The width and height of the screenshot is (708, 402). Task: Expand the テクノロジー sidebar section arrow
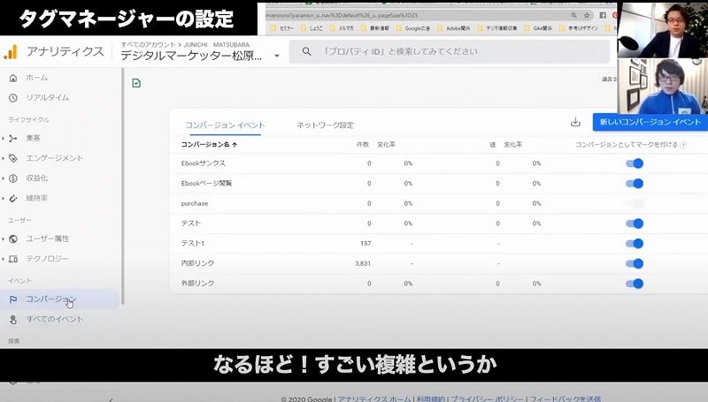[4, 259]
